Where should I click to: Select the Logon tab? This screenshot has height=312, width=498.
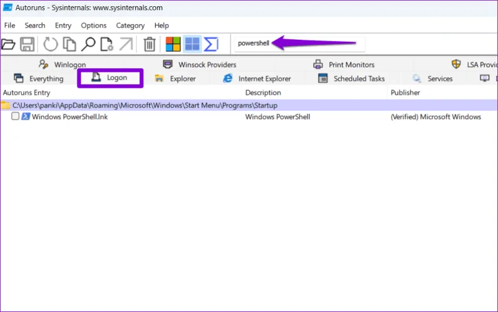pyautogui.click(x=110, y=77)
